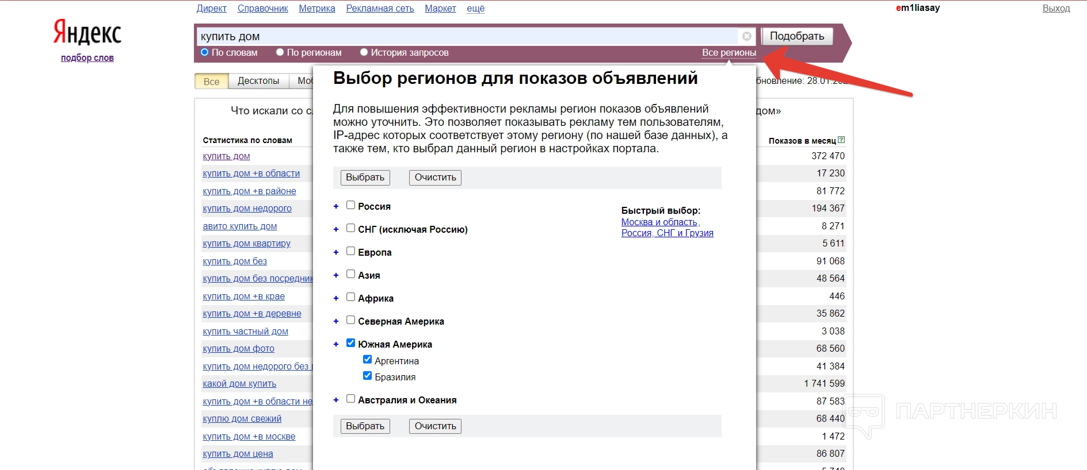The width and height of the screenshot is (1087, 470).
Task: Collapse the Южная Америка node
Action: pos(336,344)
